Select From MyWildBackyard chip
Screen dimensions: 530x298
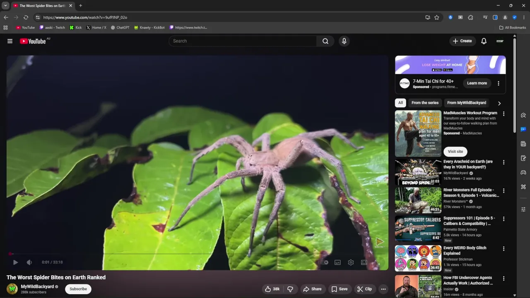(467, 103)
